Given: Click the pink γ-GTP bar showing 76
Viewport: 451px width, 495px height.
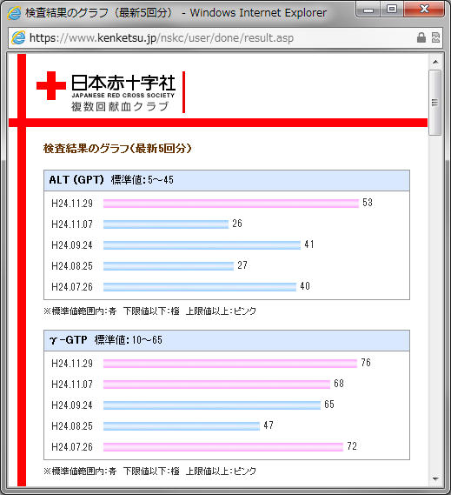Looking at the screenshot, I should point(230,364).
